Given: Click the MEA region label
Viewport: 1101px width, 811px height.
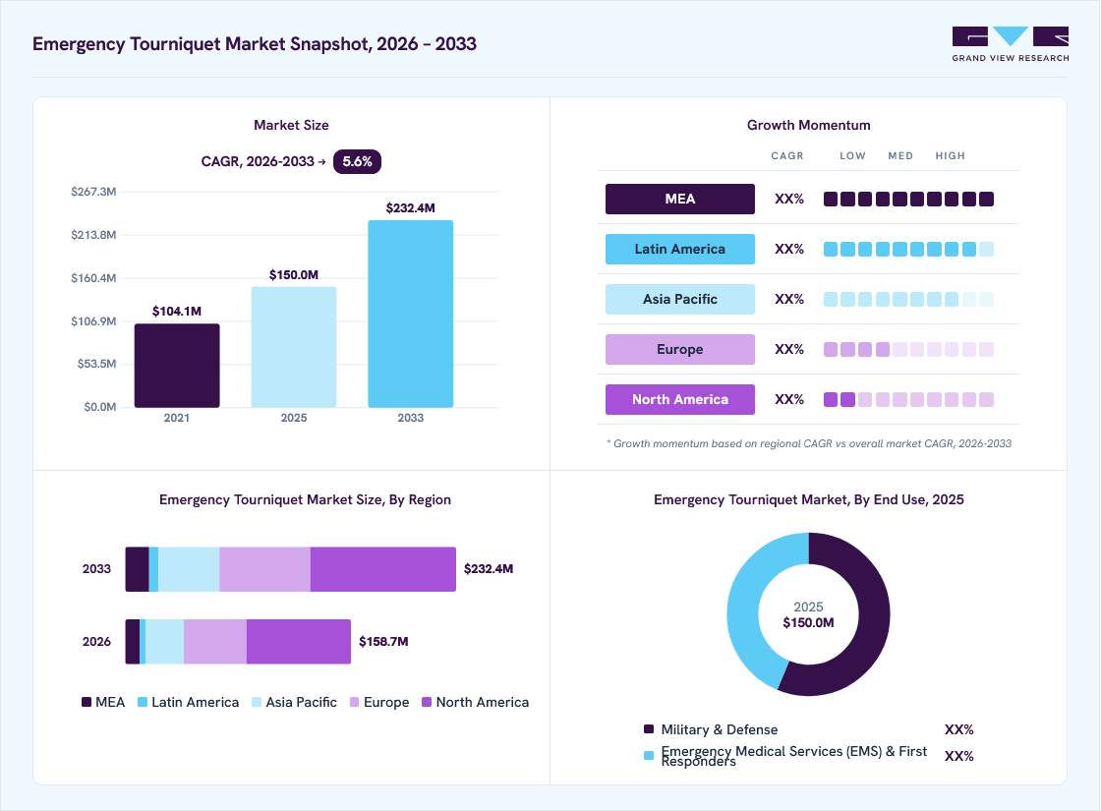Looking at the screenshot, I should (679, 199).
